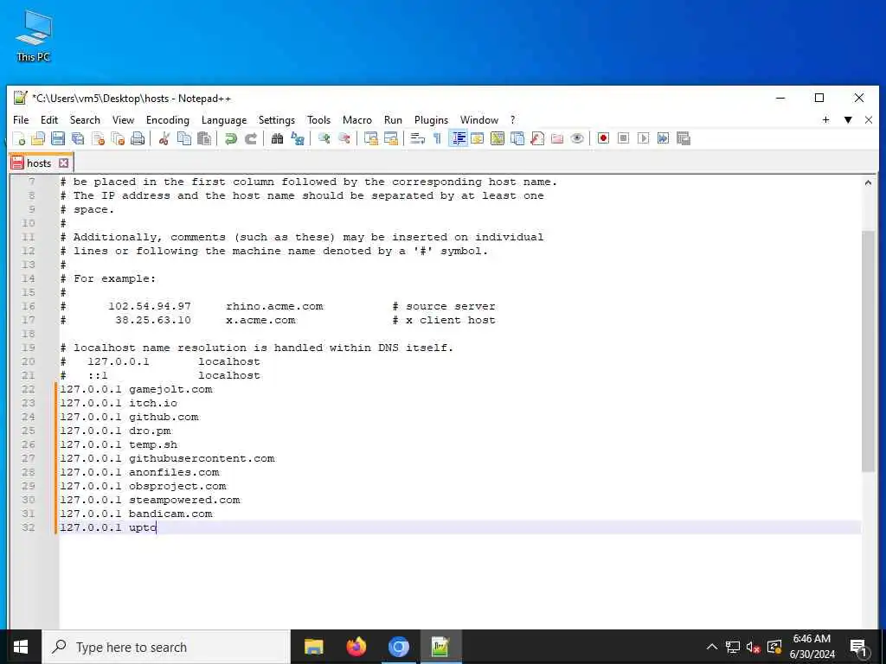Click the Open file folder icon
Image resolution: width=886 pixels, height=664 pixels.
point(38,138)
